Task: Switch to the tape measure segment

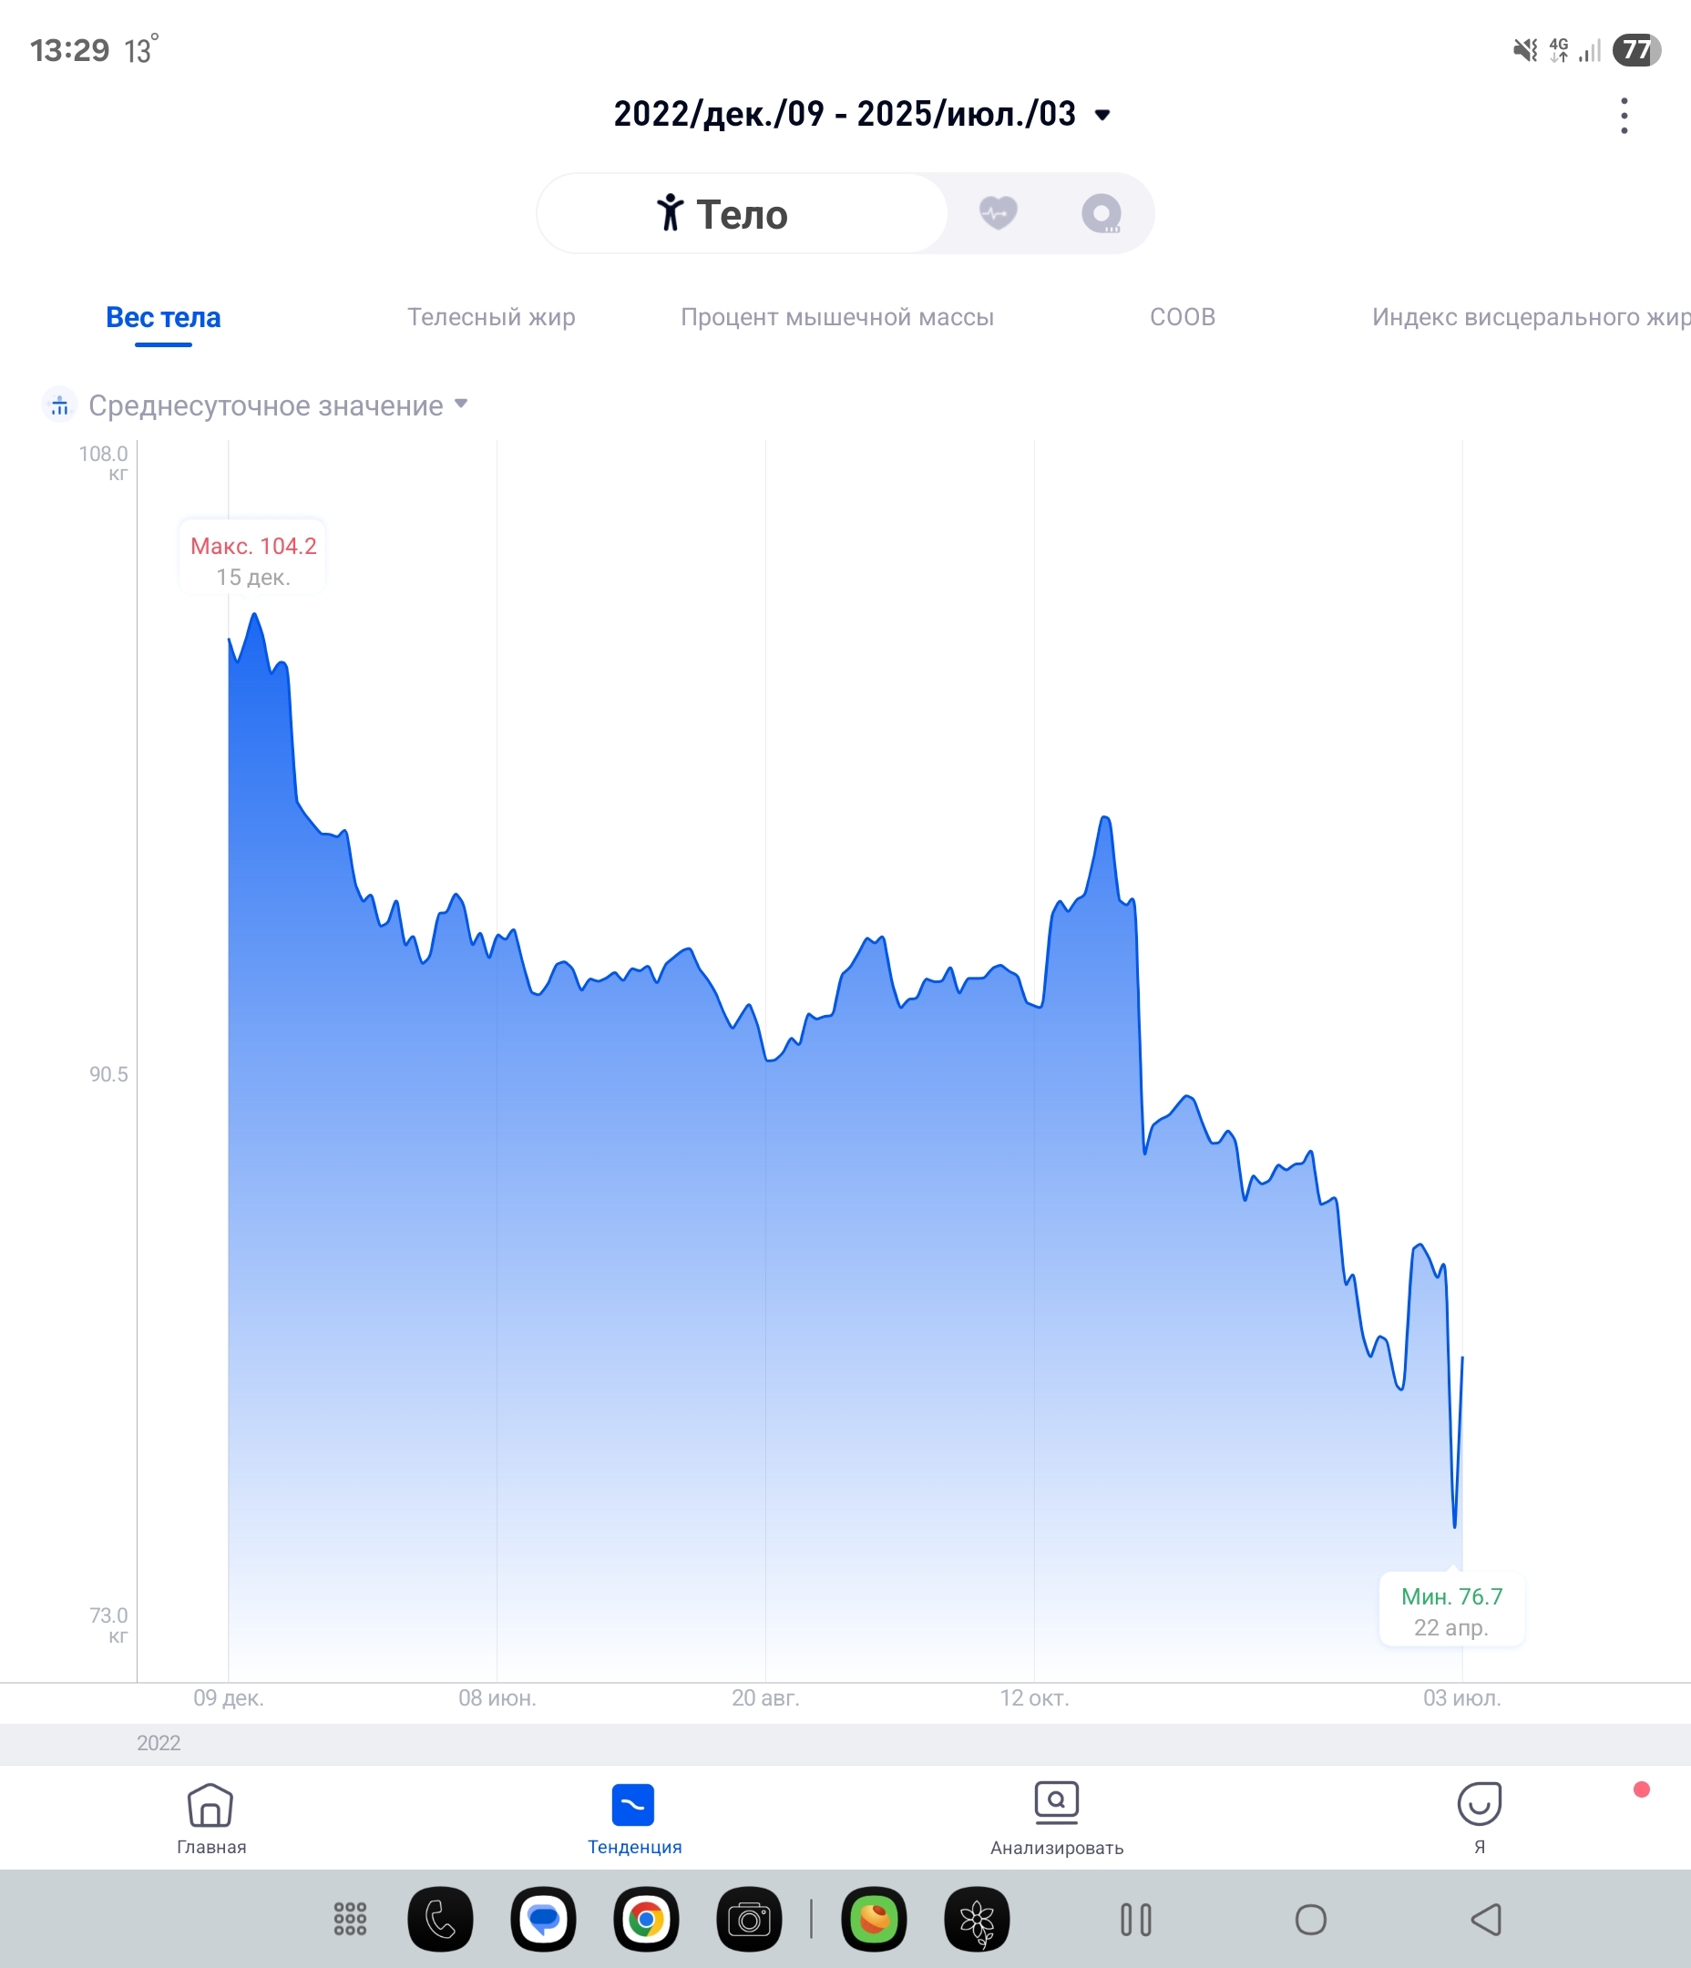Action: (x=1101, y=214)
